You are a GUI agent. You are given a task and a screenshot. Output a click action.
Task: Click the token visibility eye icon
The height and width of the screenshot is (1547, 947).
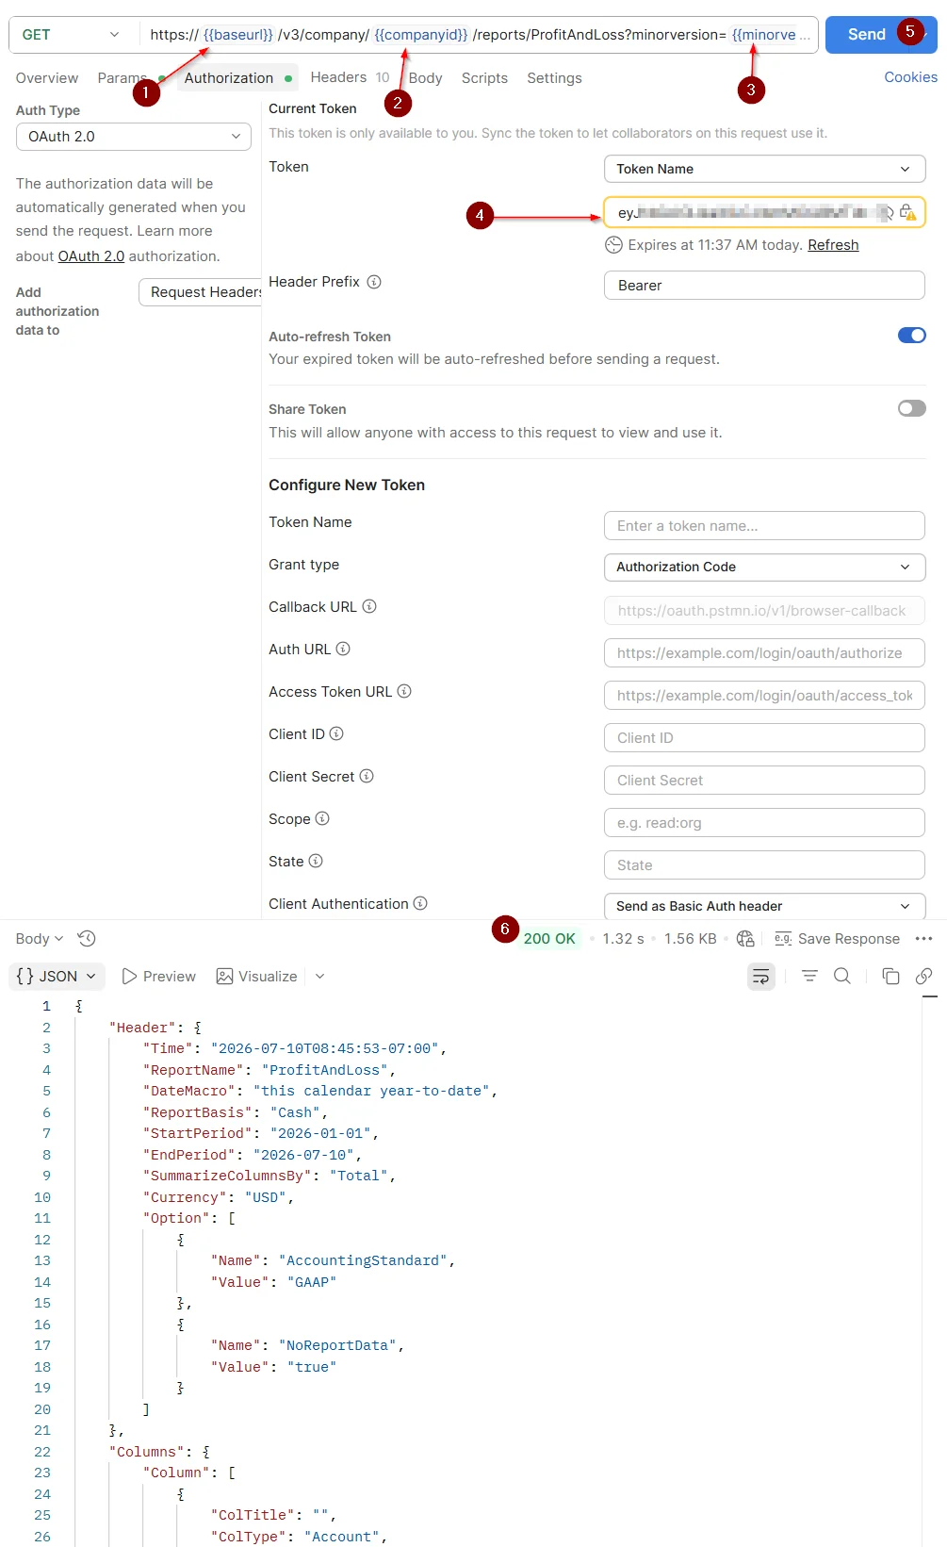(886, 213)
